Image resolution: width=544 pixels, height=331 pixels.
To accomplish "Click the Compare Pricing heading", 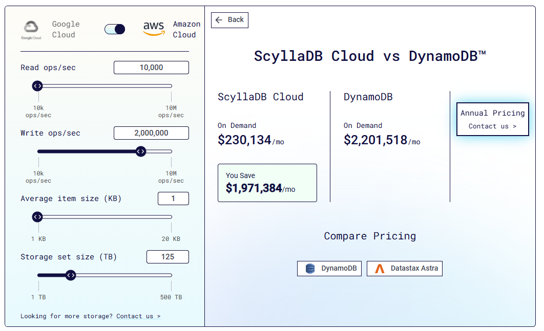I will pyautogui.click(x=370, y=236).
